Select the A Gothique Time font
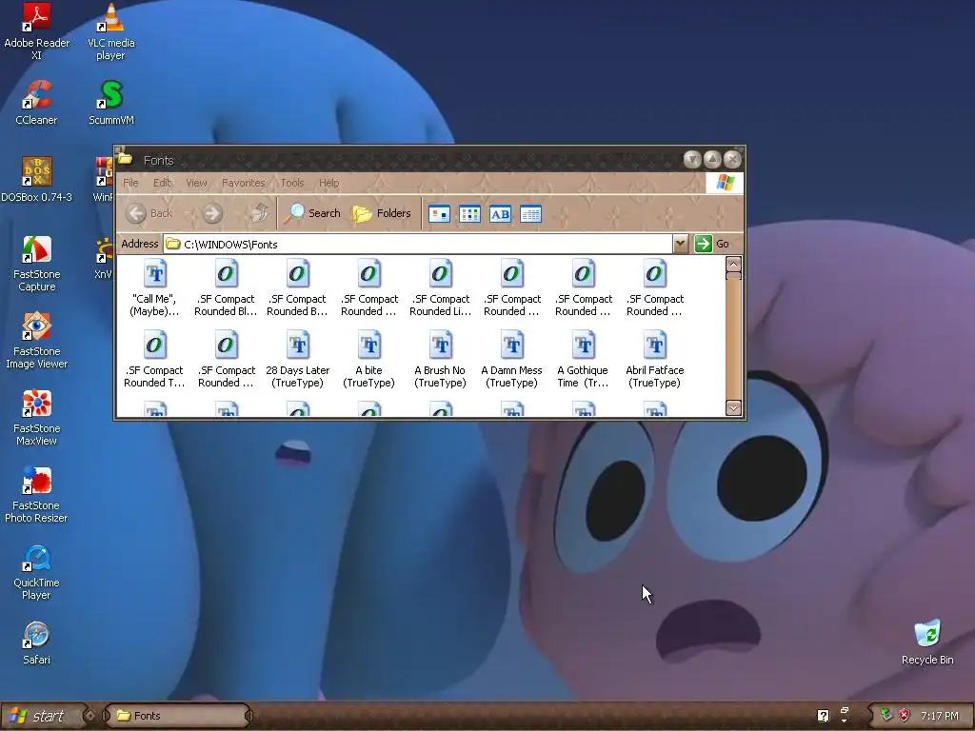This screenshot has height=731, width=975. [584, 359]
